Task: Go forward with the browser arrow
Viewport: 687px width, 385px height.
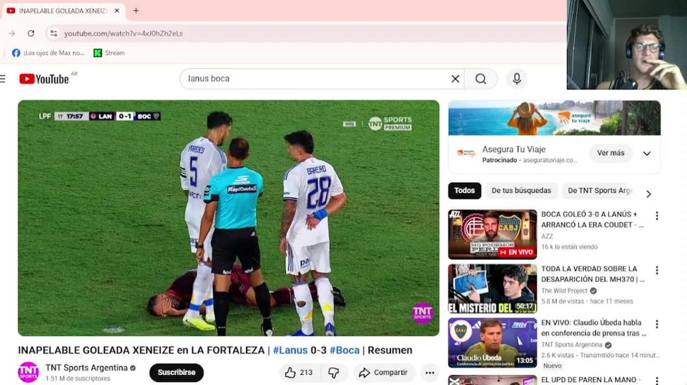Action: [12, 33]
